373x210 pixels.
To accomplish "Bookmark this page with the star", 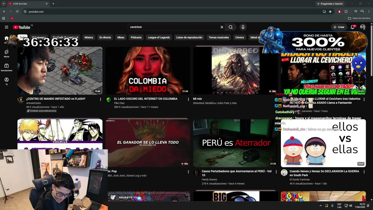I will pos(330,12).
